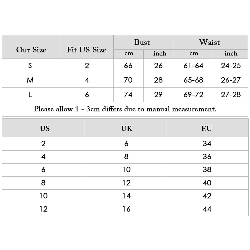Click size "S" in the Our Size column

(x=30, y=66)
